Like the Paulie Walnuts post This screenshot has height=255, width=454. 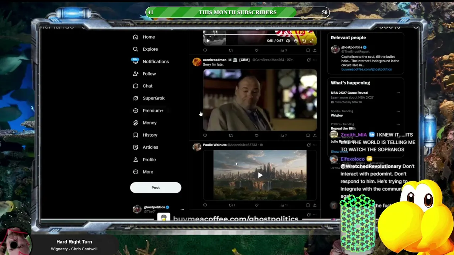click(x=256, y=205)
